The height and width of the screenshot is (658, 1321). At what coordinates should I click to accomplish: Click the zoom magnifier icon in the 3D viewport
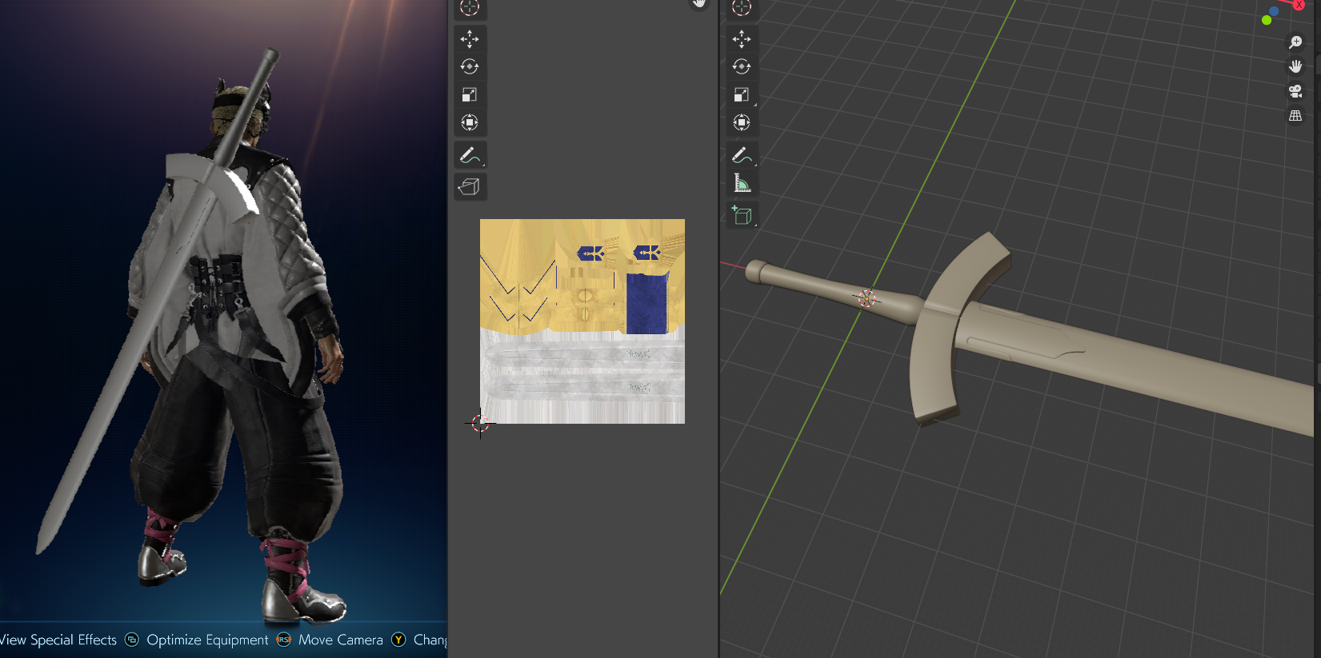click(1295, 42)
